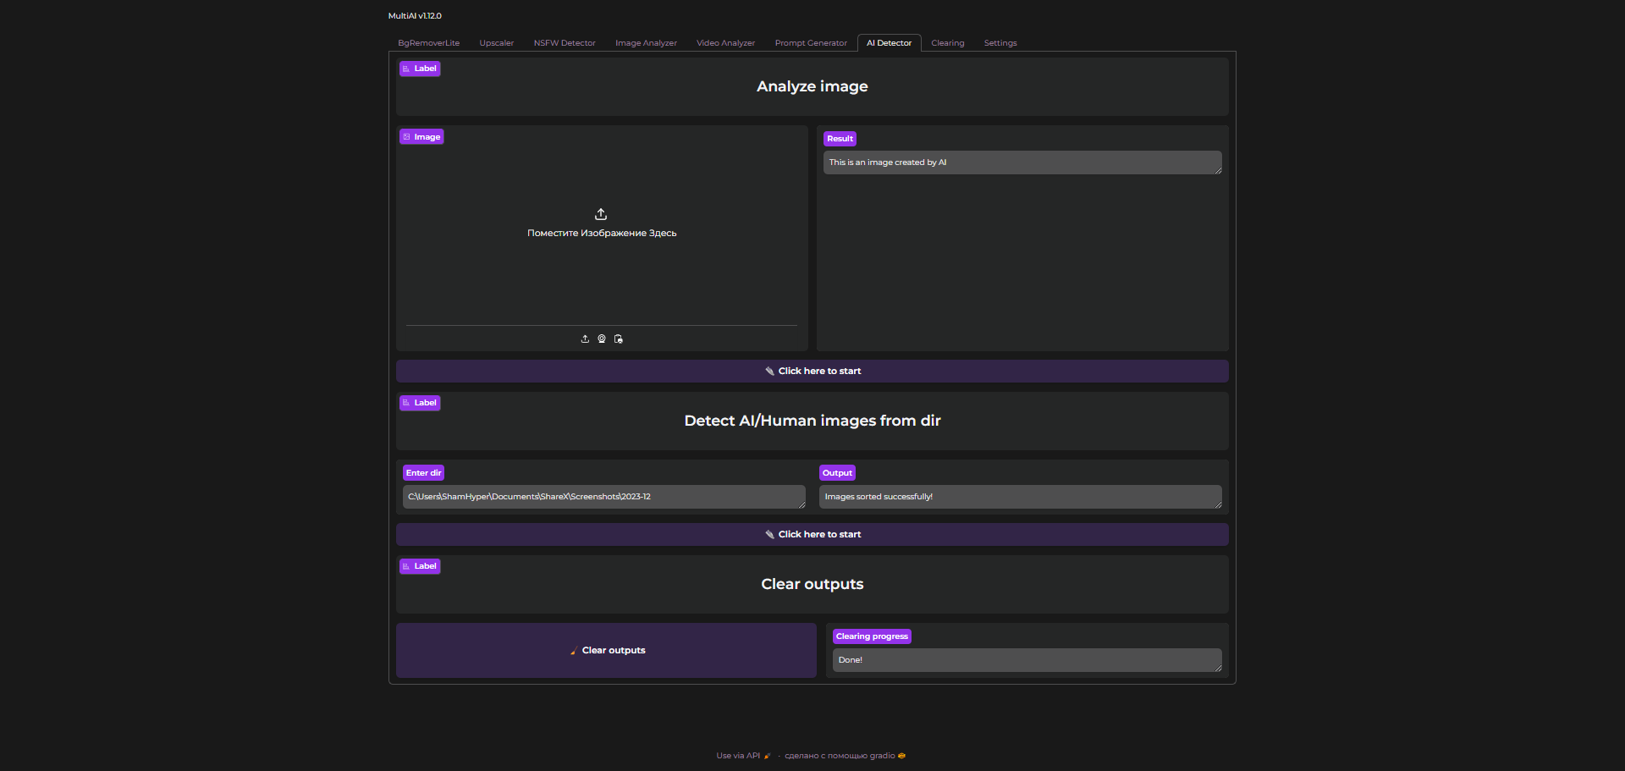1625x771 pixels.
Task: Select the webcam source icon
Action: 602,339
